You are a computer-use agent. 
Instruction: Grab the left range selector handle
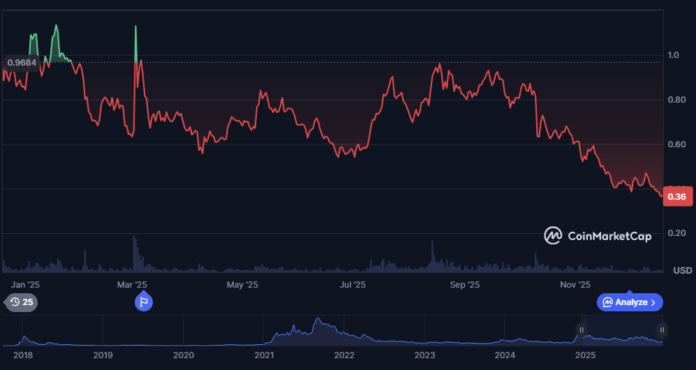[x=582, y=330]
